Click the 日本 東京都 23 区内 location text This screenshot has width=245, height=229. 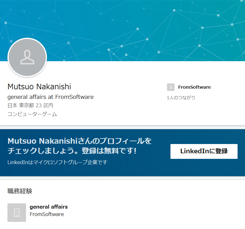click(30, 105)
